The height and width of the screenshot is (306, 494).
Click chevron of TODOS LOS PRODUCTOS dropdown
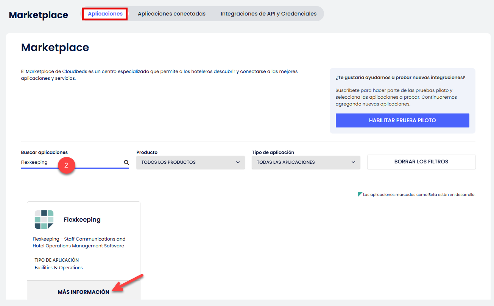[x=238, y=162]
